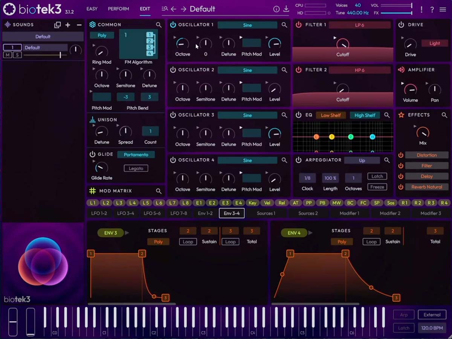Open Arpeggiator Up mode dropdown

point(362,160)
